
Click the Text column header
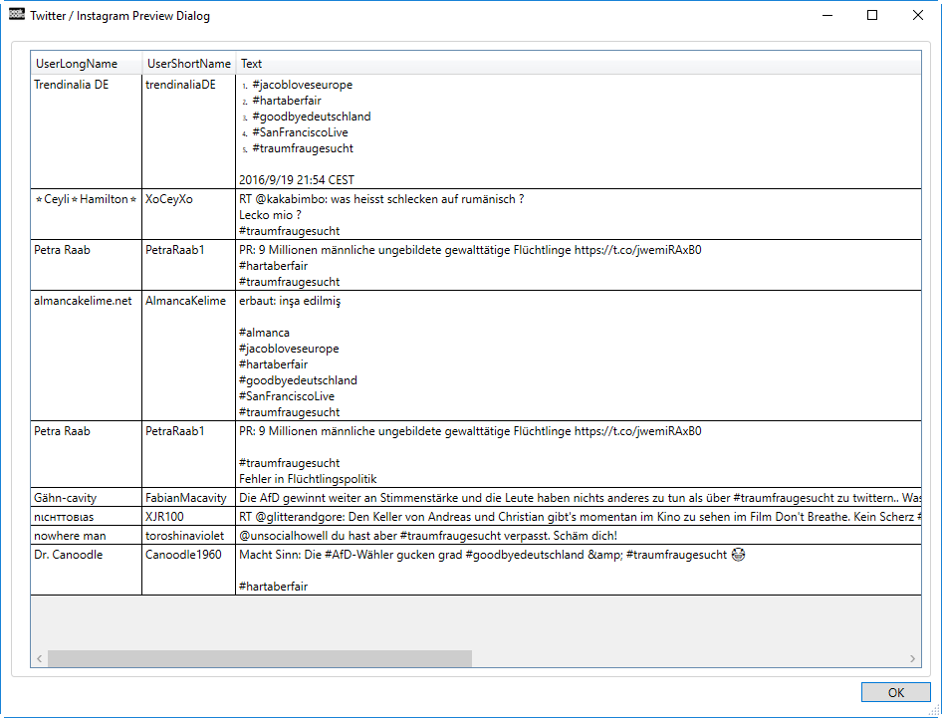[x=579, y=63]
